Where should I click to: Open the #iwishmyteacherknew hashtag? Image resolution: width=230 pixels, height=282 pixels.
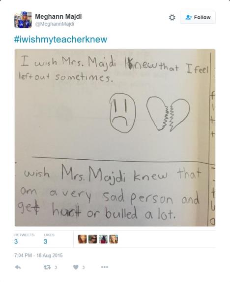(x=60, y=39)
